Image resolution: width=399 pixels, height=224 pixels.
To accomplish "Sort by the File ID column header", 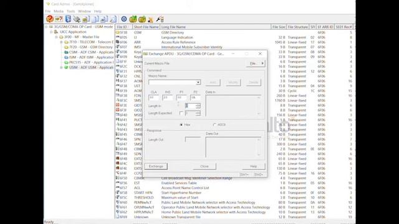I will pyautogui.click(x=124, y=27).
